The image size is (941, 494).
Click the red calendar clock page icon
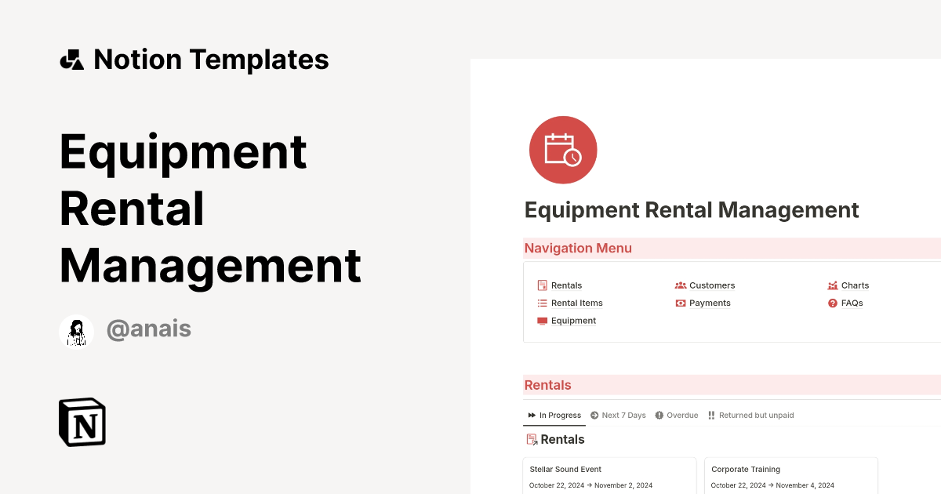tap(562, 150)
